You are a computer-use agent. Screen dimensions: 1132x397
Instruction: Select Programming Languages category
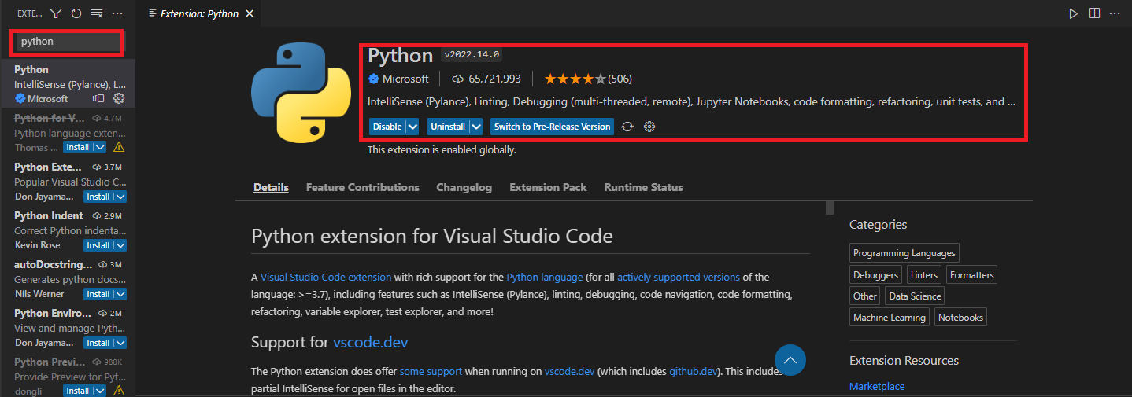point(904,253)
